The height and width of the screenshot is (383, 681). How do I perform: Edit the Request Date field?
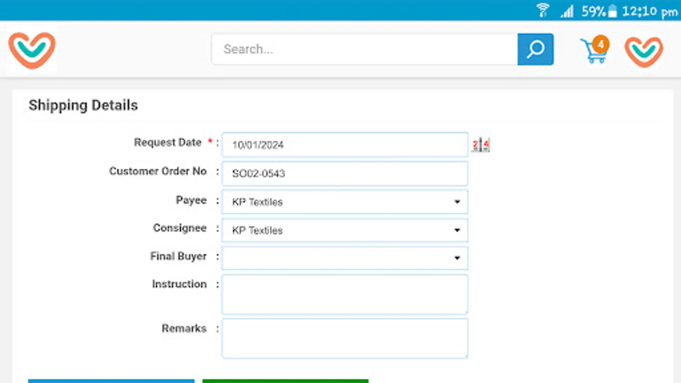(x=345, y=145)
